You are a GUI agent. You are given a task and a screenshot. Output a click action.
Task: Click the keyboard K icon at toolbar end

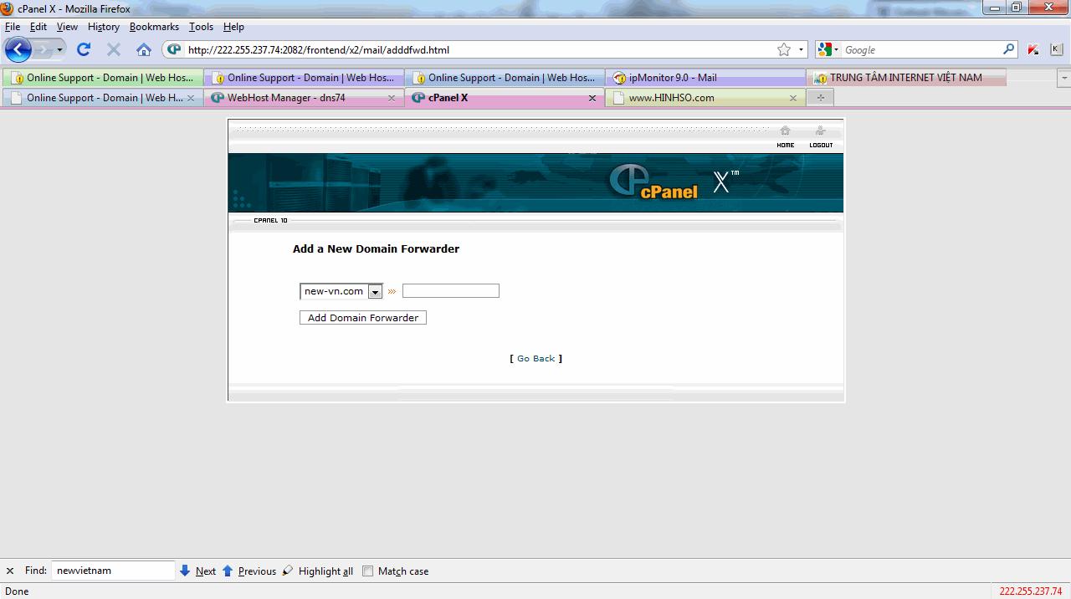pos(1056,49)
